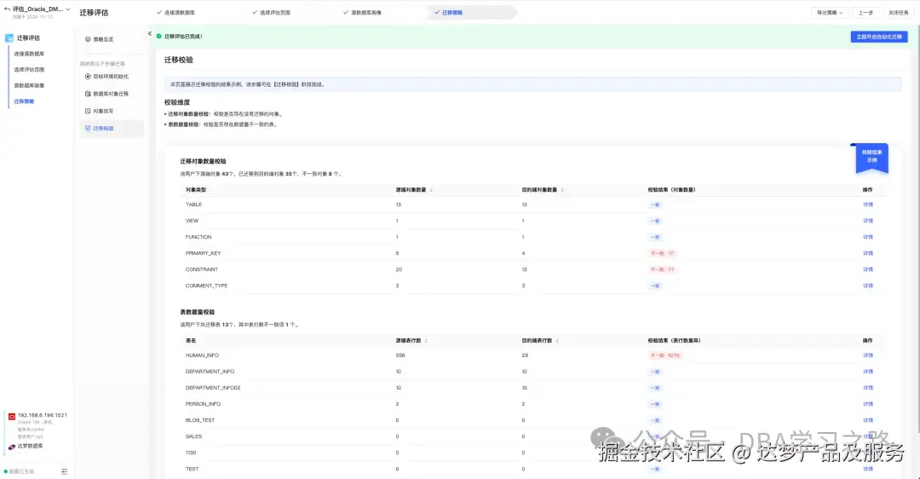Screen dimensions: 920x479
Task: Open 连接源数据库 in the left sidebar
Action: point(29,54)
